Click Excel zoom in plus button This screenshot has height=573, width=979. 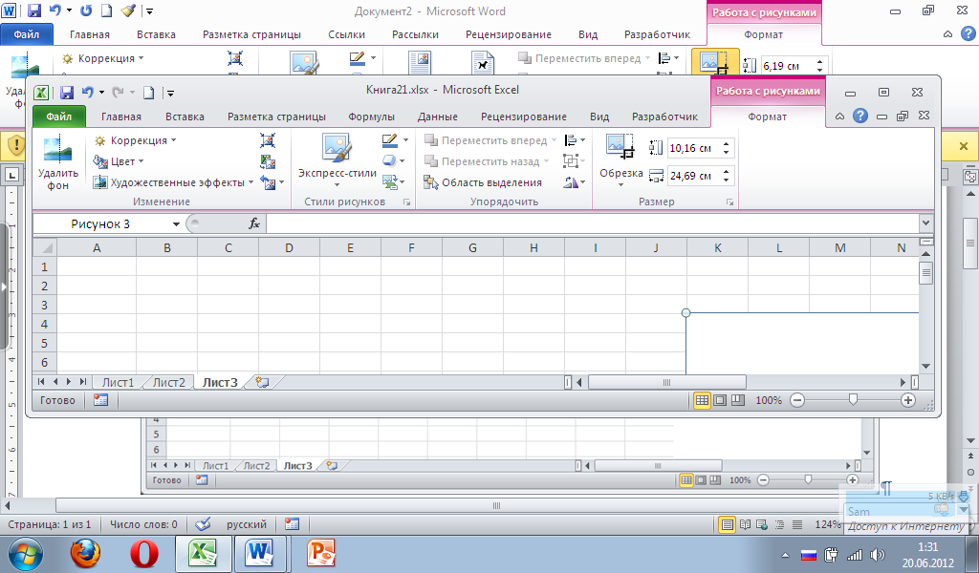point(908,400)
